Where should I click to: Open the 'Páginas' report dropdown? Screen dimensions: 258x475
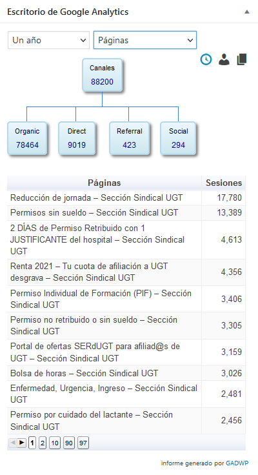tap(145, 40)
